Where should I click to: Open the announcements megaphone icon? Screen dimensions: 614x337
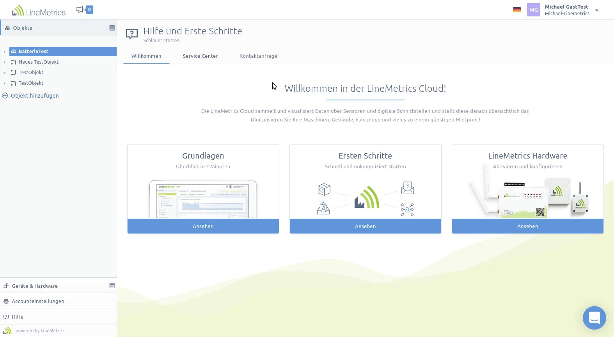click(80, 10)
